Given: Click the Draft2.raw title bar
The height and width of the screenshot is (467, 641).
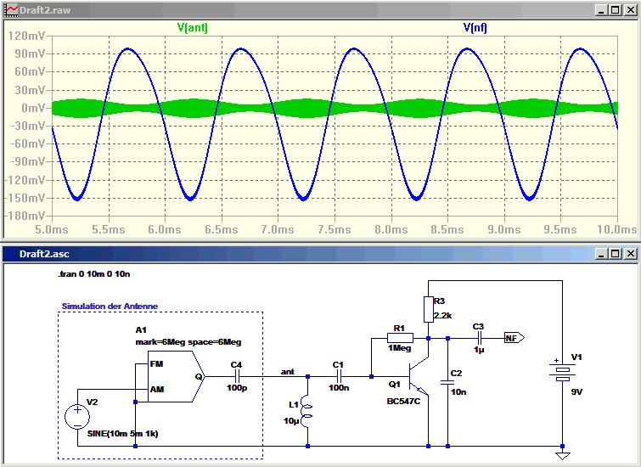Looking at the screenshot, I should (x=320, y=10).
